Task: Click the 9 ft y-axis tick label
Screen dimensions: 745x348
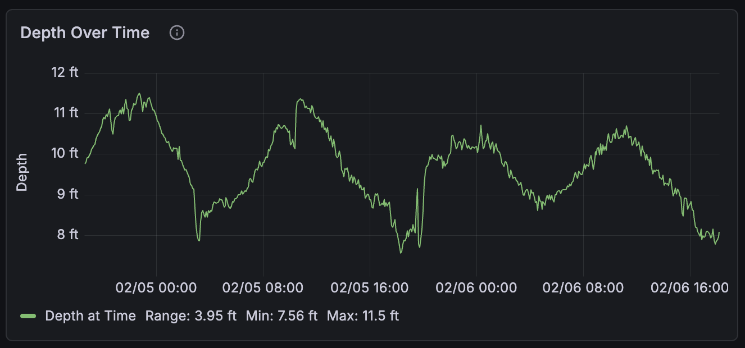Action: tap(68, 194)
